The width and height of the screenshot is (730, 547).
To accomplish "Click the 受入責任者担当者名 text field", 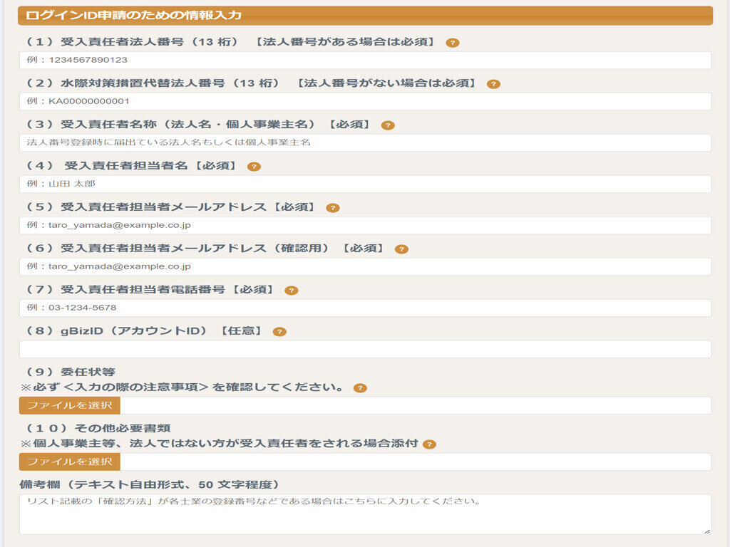I will (365, 184).
